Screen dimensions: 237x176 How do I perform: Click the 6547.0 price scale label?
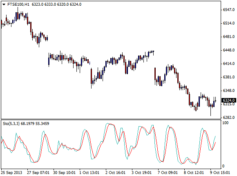[x=229, y=10]
